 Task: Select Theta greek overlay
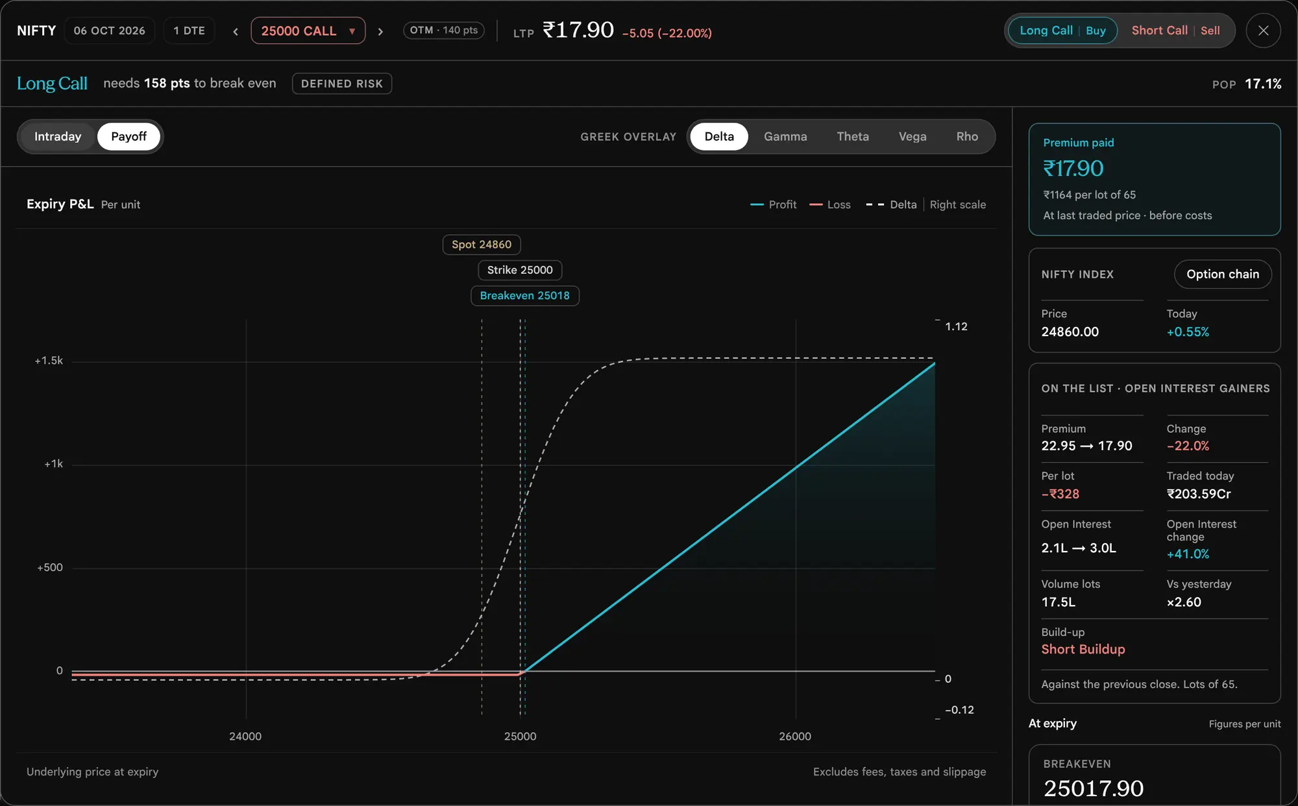tap(853, 136)
